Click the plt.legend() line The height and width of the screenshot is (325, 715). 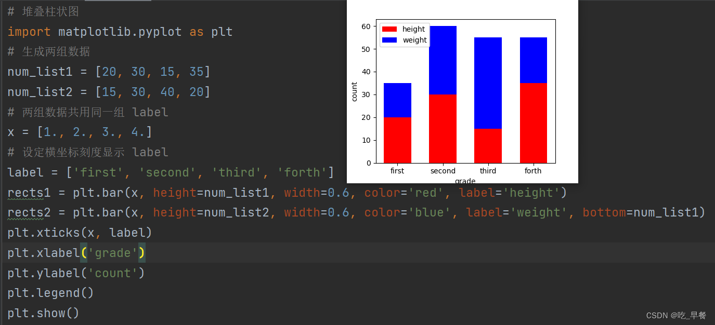[51, 293]
